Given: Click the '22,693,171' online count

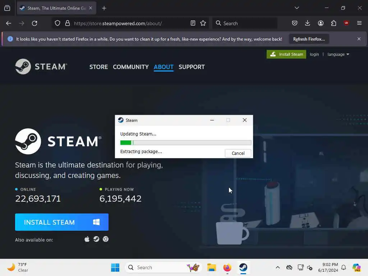Looking at the screenshot, I should coord(38,199).
